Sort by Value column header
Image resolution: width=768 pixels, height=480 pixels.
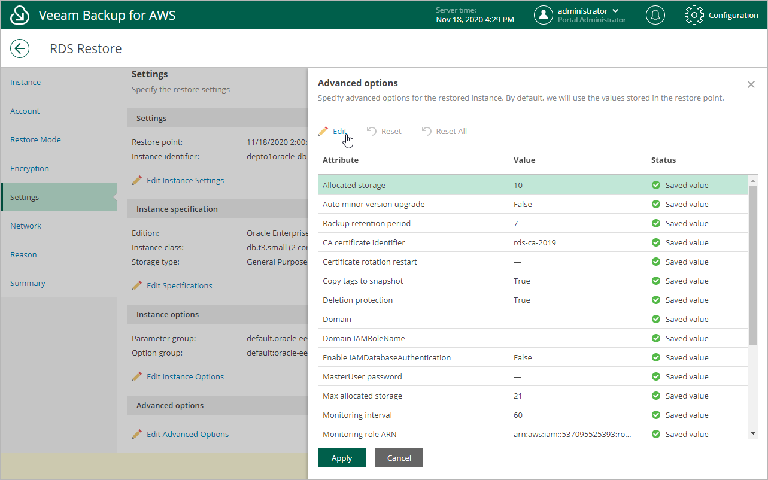click(524, 160)
